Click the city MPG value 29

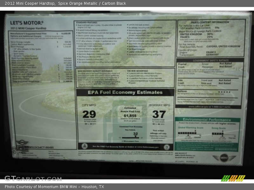pos(89,114)
